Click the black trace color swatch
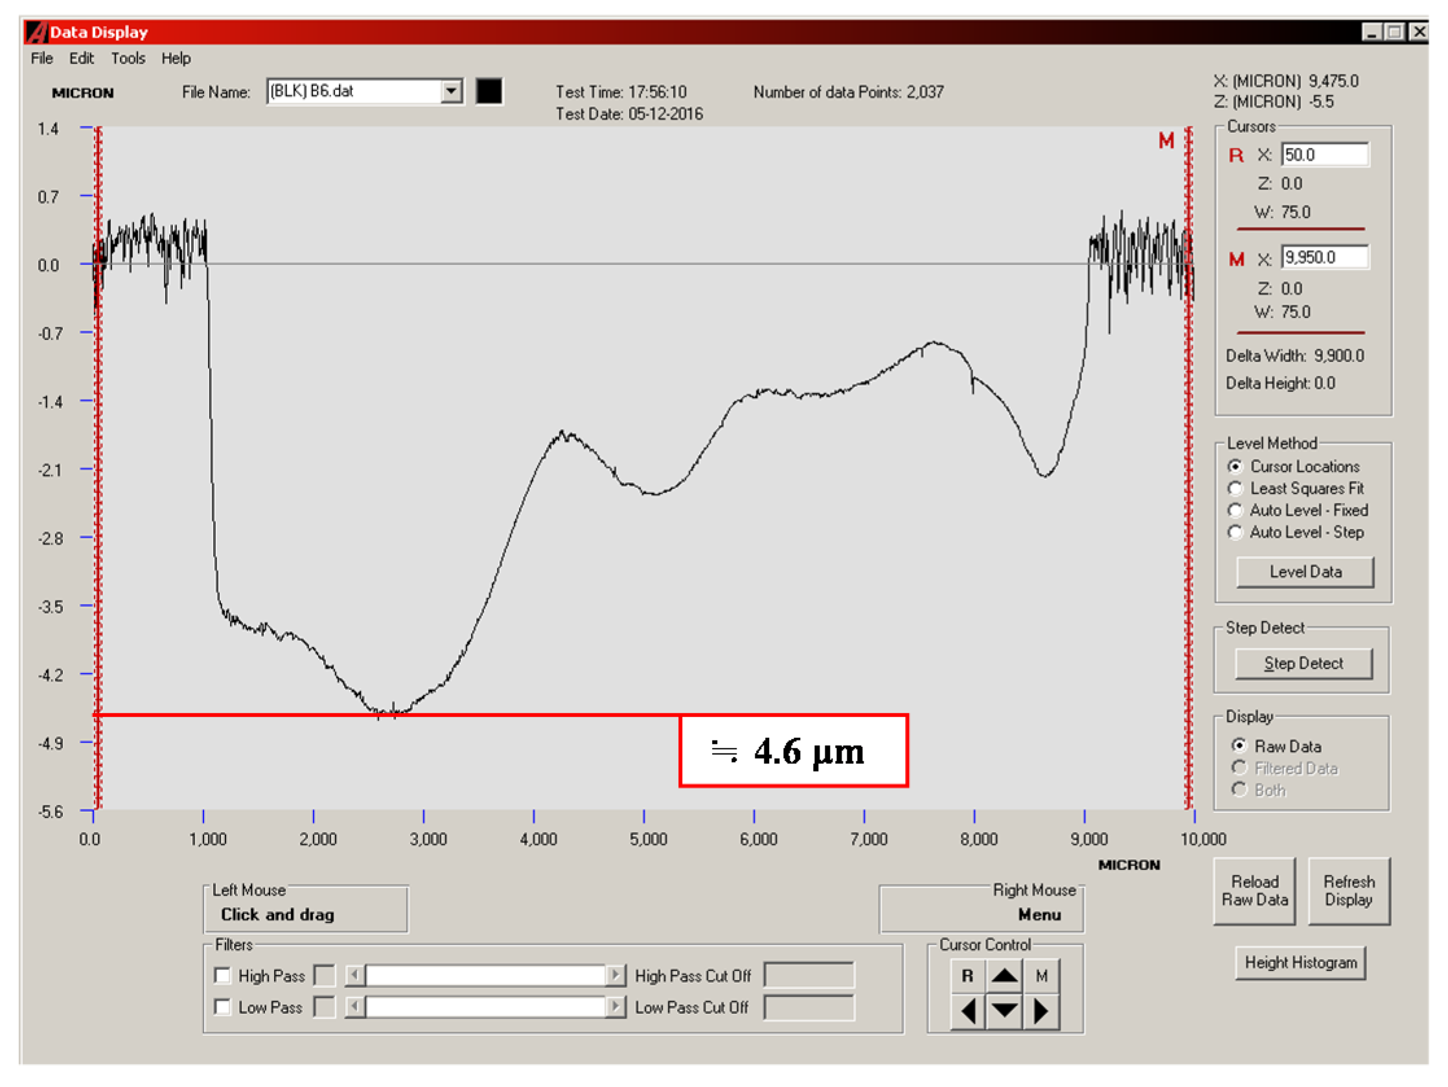The image size is (1448, 1087). tap(489, 91)
